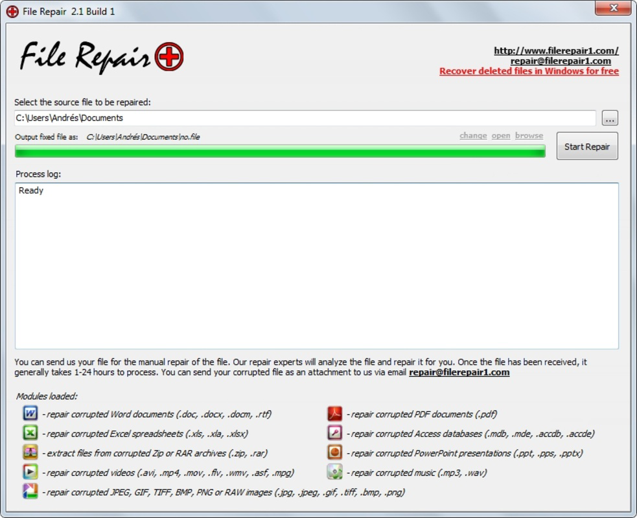This screenshot has height=518, width=637.
Task: Click the 'browse' output folder link
Action: [529, 135]
